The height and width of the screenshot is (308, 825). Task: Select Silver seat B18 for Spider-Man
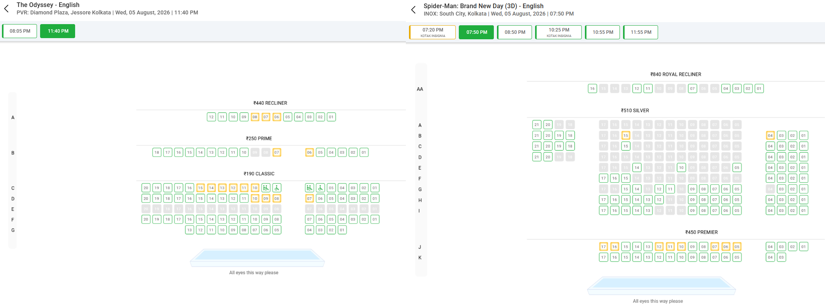coord(570,136)
